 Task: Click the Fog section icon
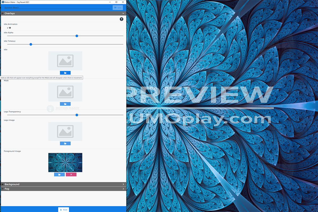tap(3, 189)
